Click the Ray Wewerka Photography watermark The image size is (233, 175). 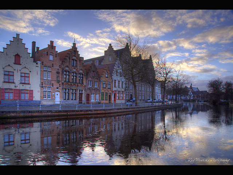coord(209,160)
